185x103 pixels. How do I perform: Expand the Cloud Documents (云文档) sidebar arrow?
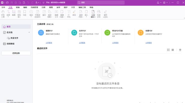tap(29, 32)
